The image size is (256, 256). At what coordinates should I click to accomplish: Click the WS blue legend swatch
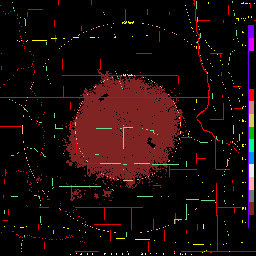point(251,158)
